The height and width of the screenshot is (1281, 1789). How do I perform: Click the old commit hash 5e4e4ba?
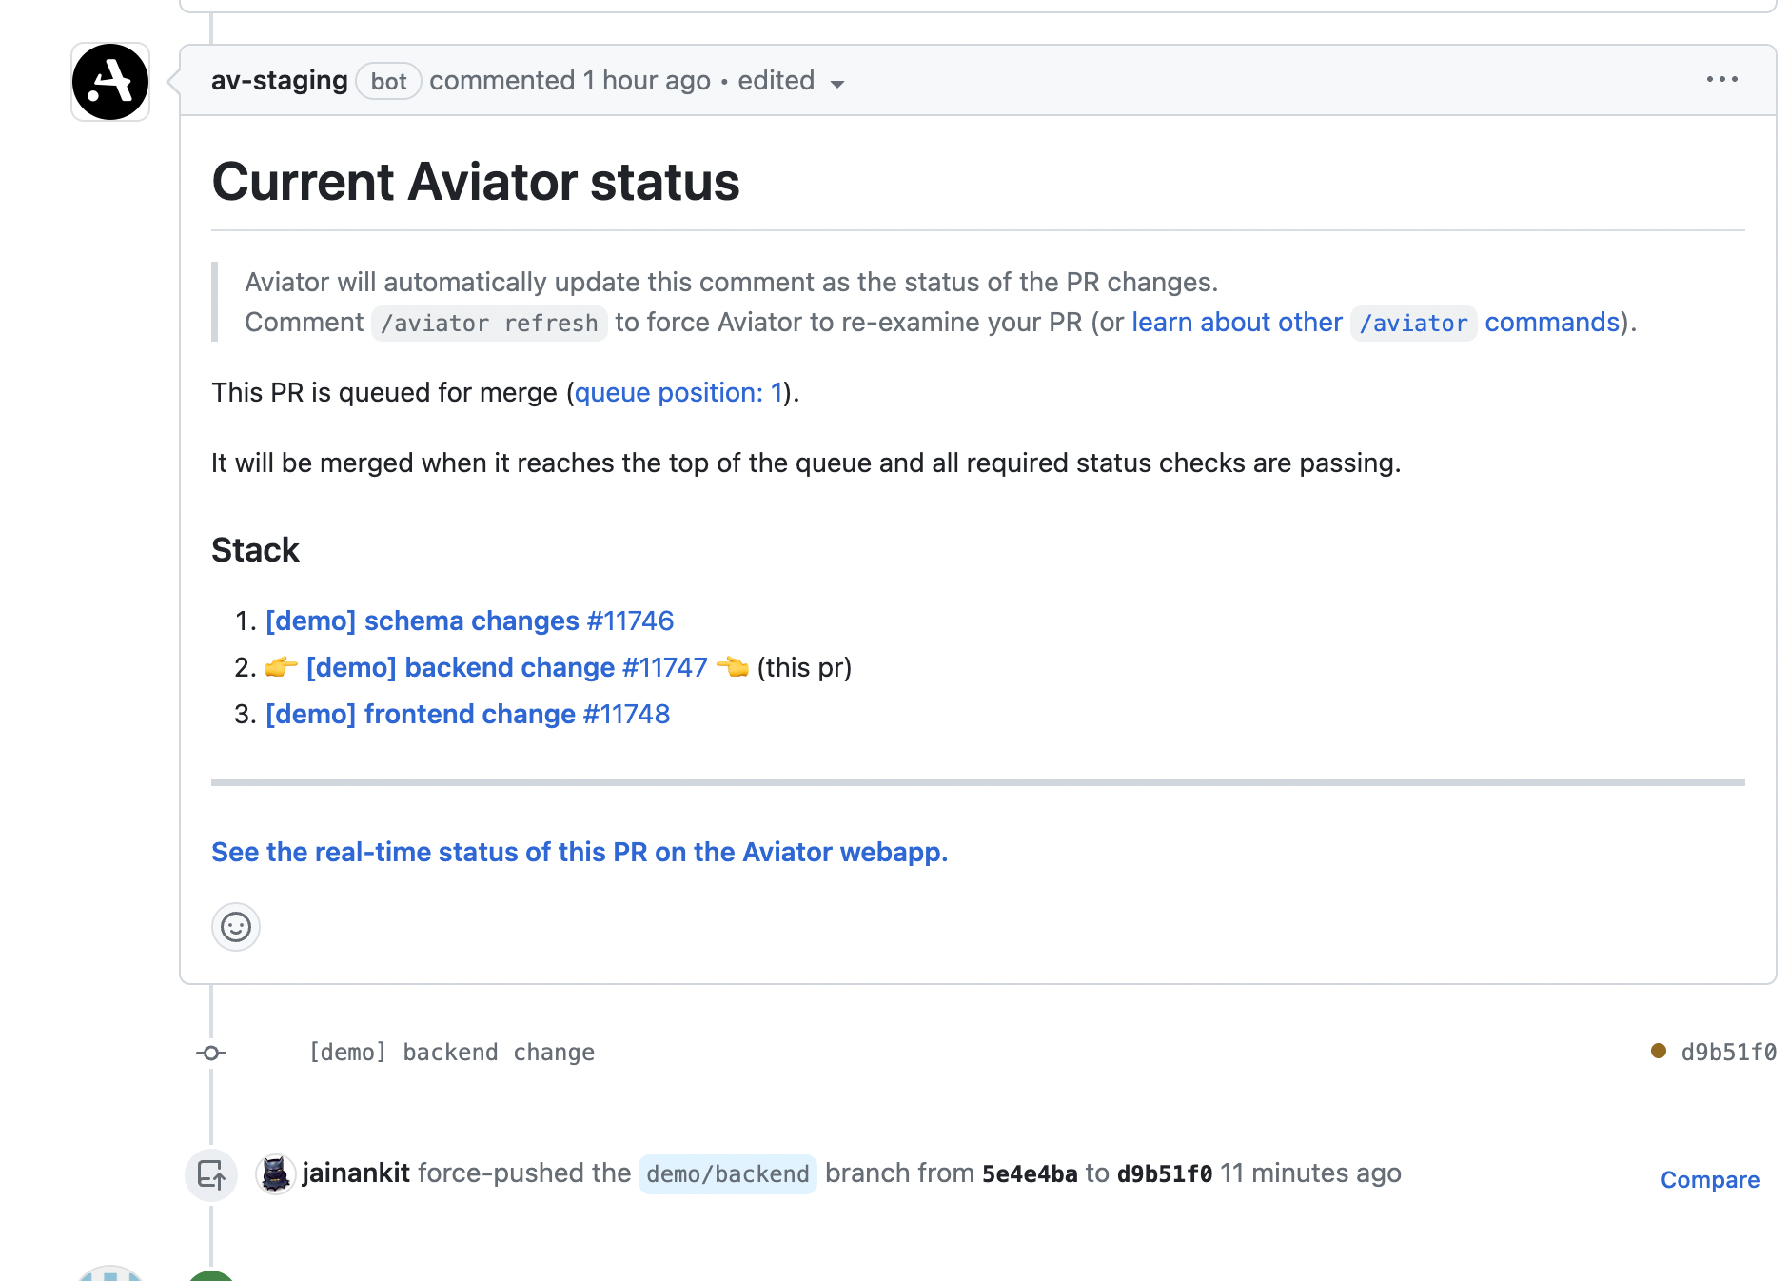(x=1030, y=1174)
